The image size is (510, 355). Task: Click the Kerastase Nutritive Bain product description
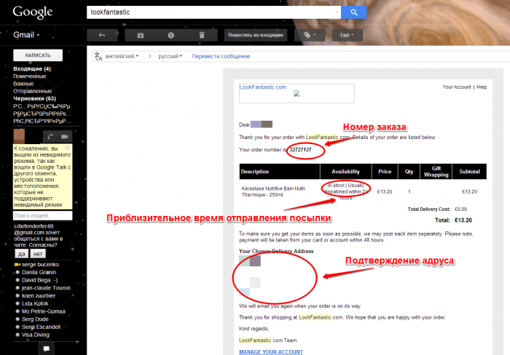click(x=273, y=191)
